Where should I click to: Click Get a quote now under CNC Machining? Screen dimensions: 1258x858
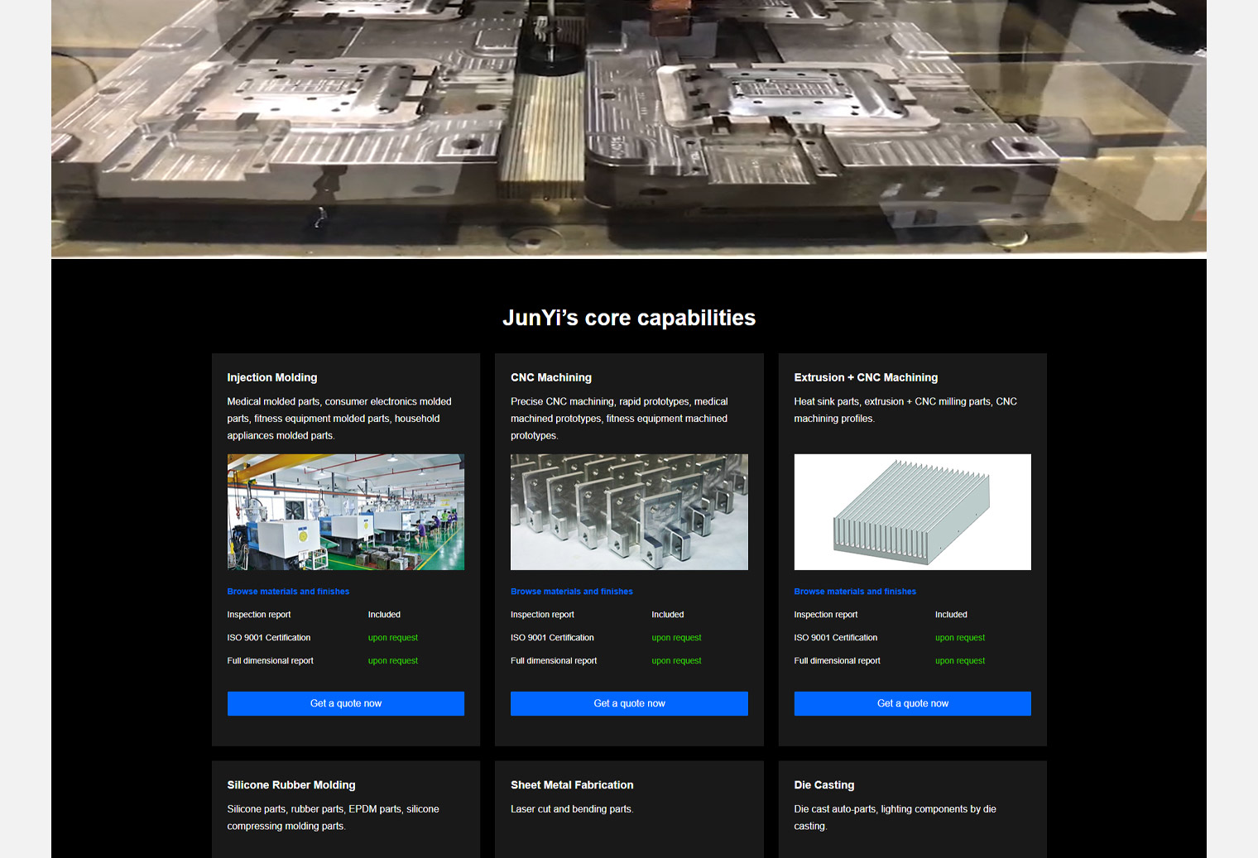click(x=629, y=703)
